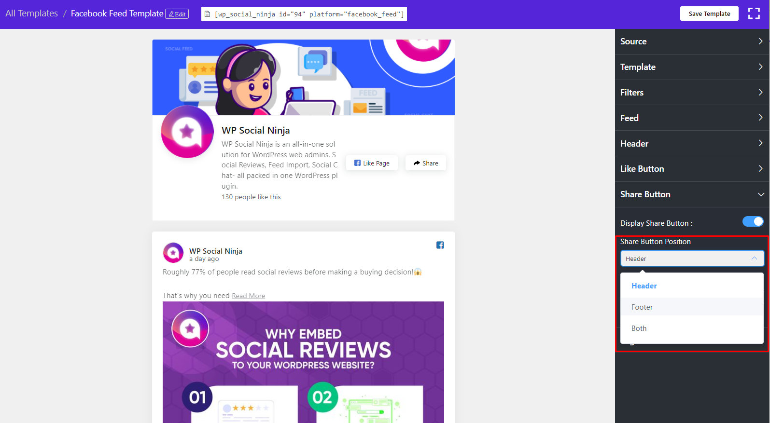Click the WP Social Ninja profile avatar
The height and width of the screenshot is (423, 770).
tap(187, 132)
